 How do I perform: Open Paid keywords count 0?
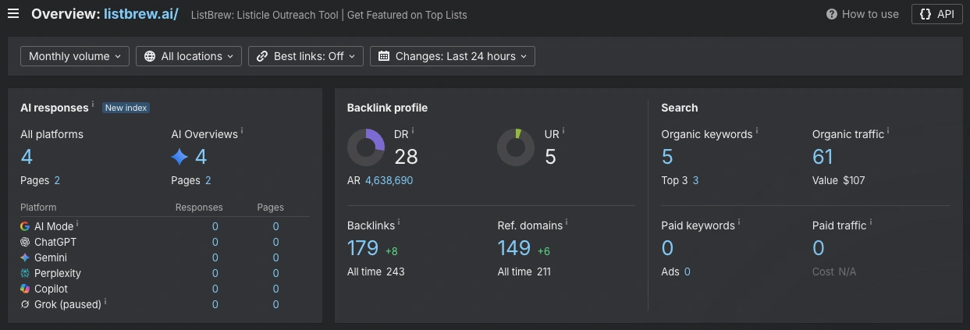(667, 249)
